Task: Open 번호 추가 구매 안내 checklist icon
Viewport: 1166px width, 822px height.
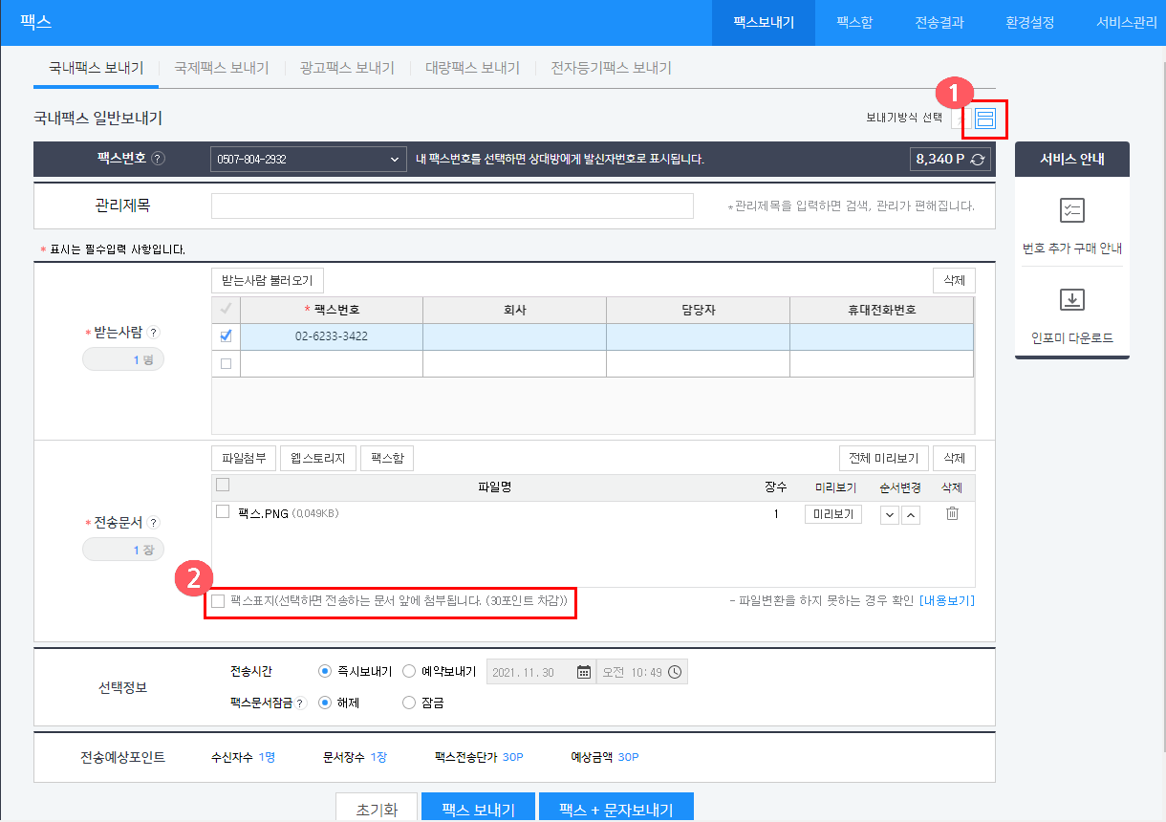Action: coord(1071,211)
